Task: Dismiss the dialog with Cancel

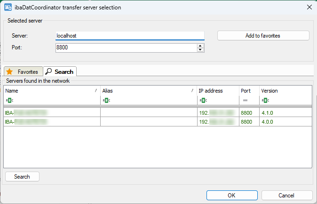Action: point(287,196)
